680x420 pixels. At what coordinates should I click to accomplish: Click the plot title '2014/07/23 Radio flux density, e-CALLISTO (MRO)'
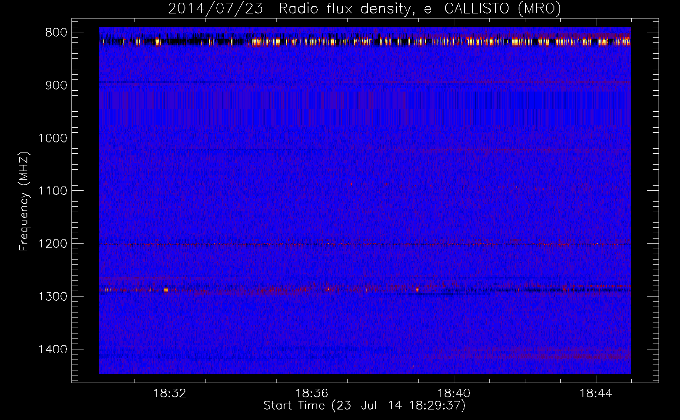364,8
